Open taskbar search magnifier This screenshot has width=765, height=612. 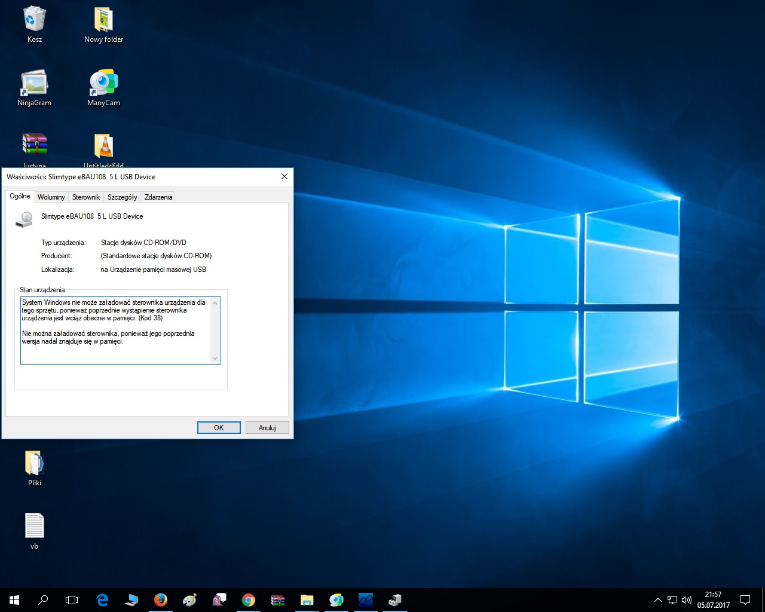click(x=43, y=599)
